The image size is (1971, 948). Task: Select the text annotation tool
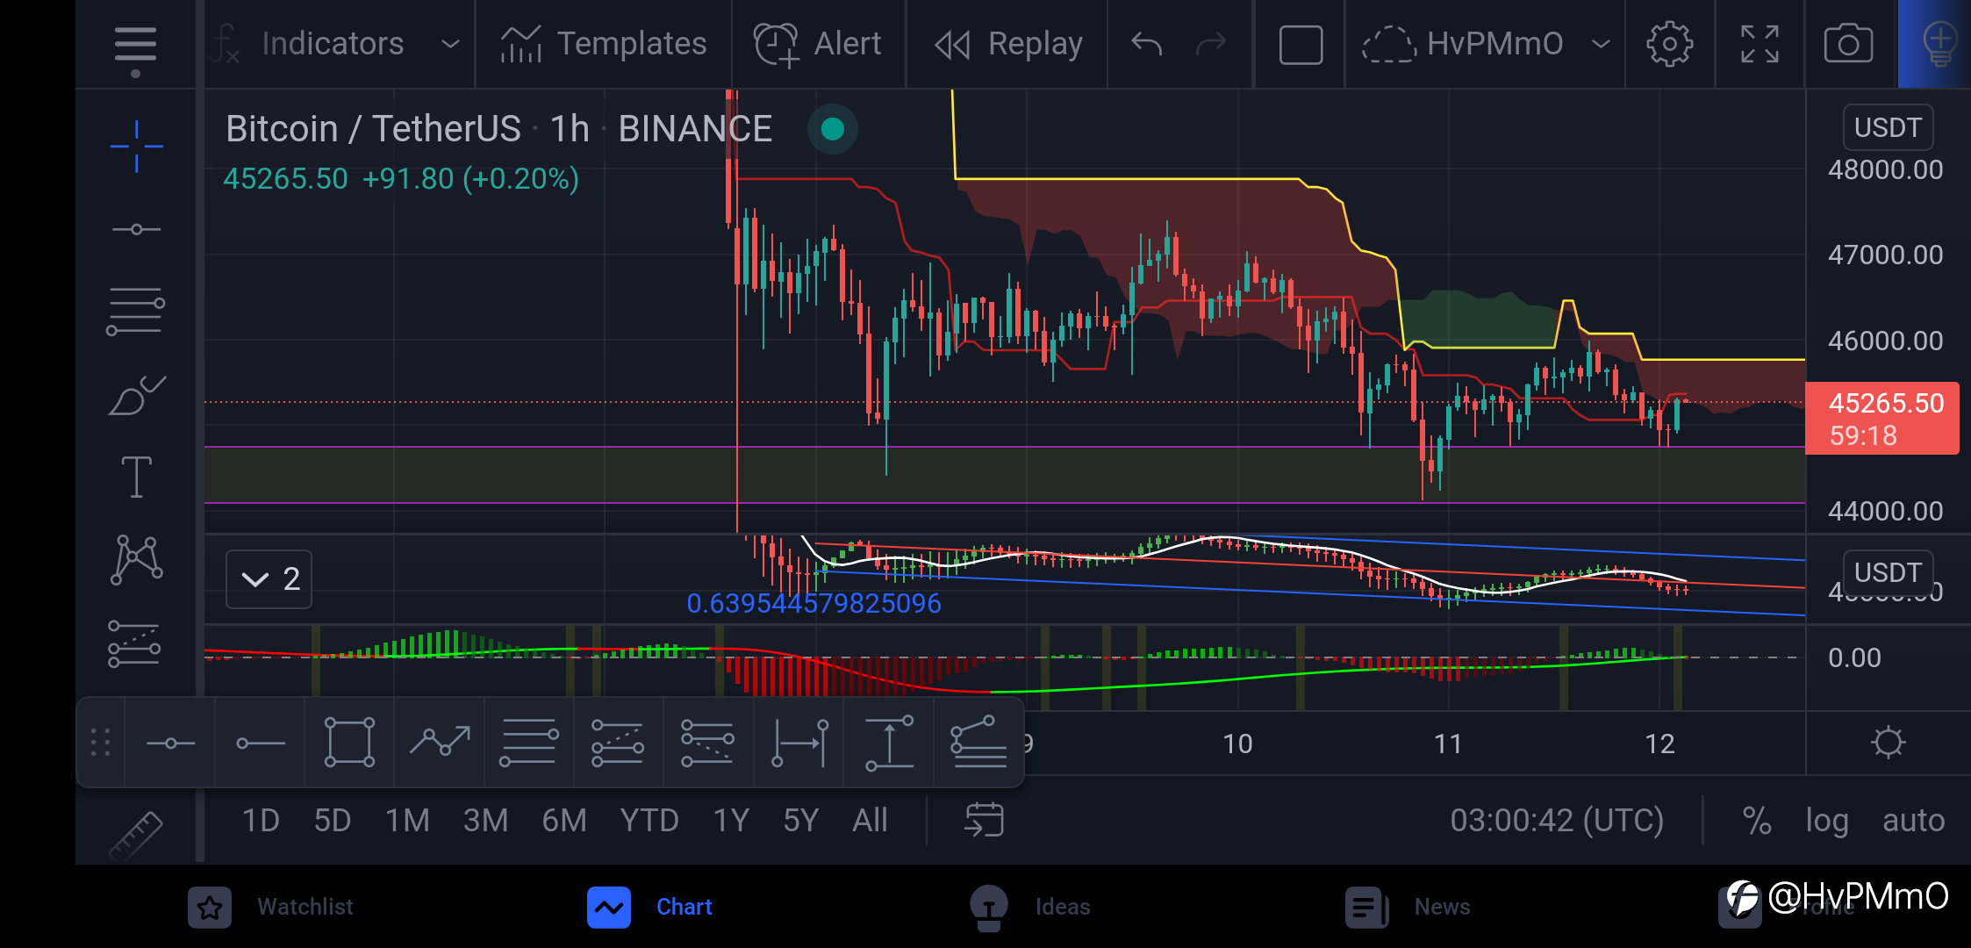136,478
